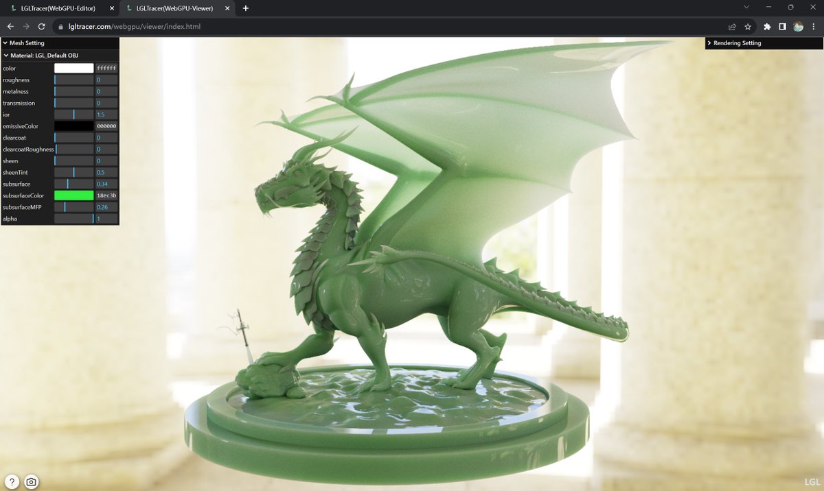
Task: Click the white color swatch
Action: tap(73, 68)
